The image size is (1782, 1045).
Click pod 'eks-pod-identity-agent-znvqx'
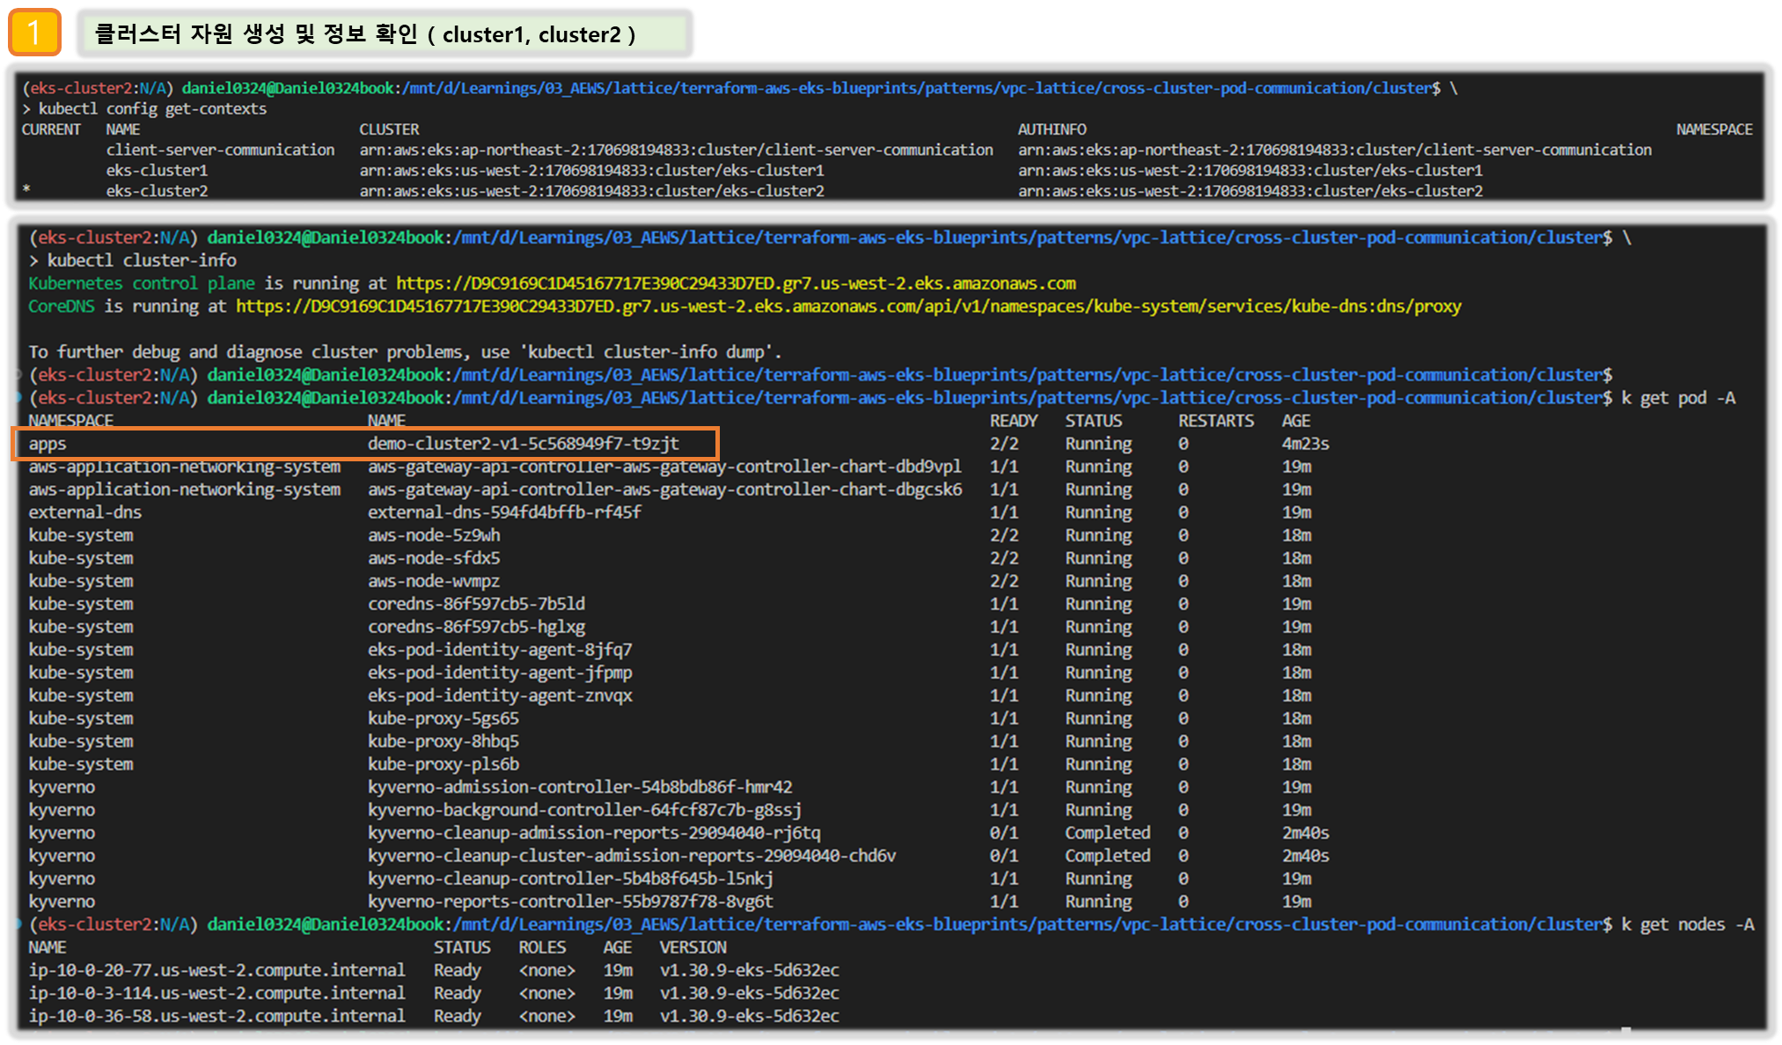pyautogui.click(x=500, y=695)
